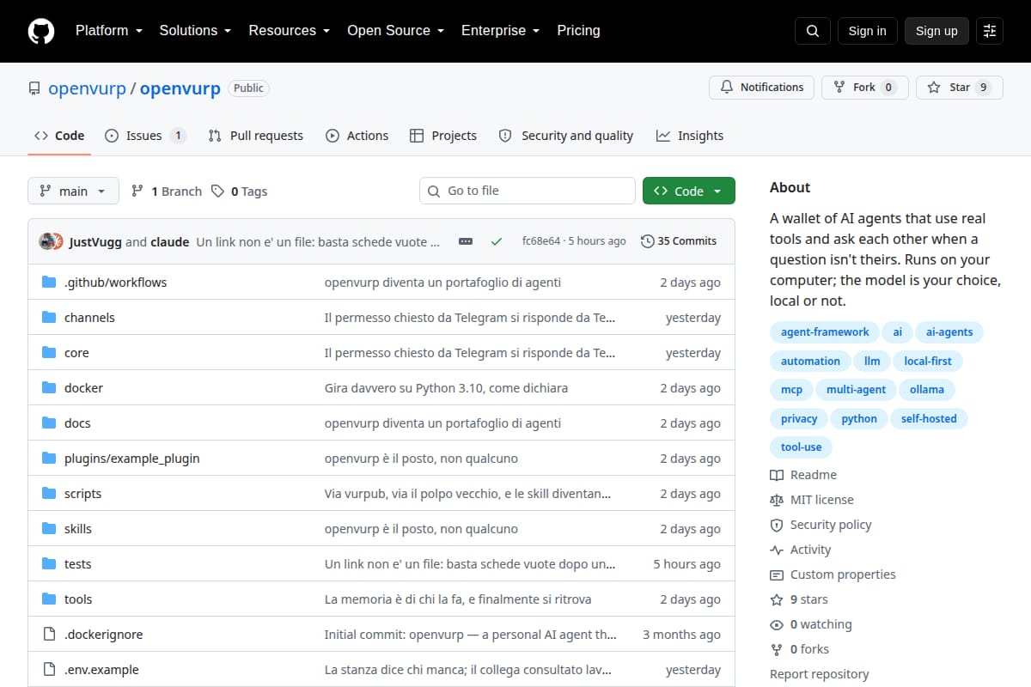
Task: Open the bold openvurp repository name link
Action: 180,88
